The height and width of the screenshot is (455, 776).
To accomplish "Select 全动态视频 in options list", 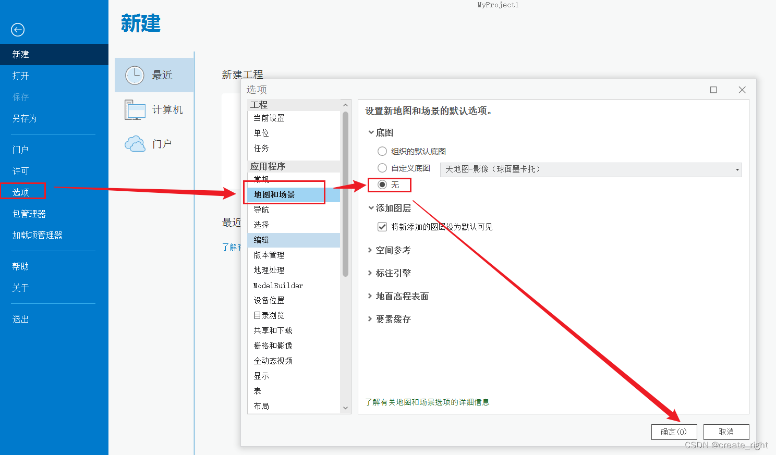I will point(294,361).
